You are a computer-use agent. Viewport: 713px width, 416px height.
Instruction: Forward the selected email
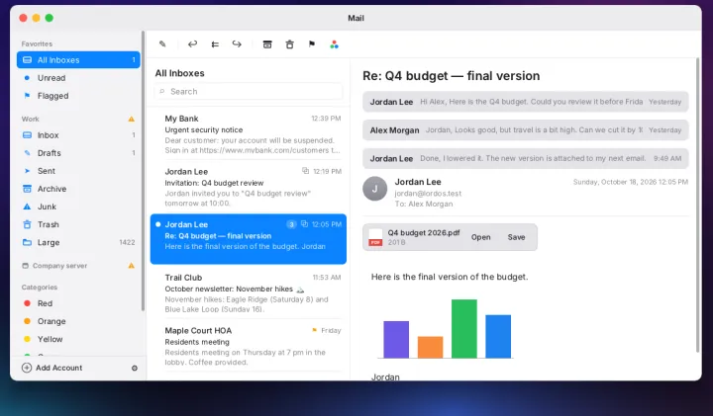pos(237,44)
